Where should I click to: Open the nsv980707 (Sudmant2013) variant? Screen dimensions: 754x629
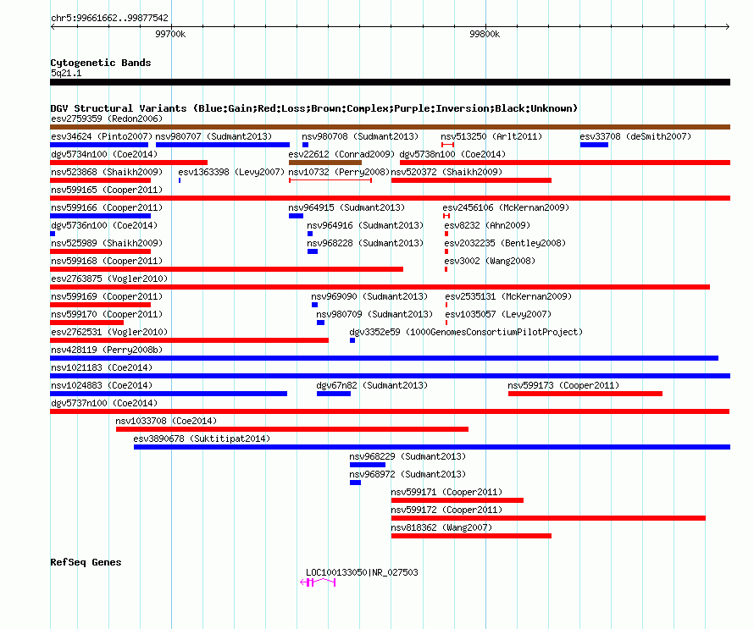(x=213, y=136)
